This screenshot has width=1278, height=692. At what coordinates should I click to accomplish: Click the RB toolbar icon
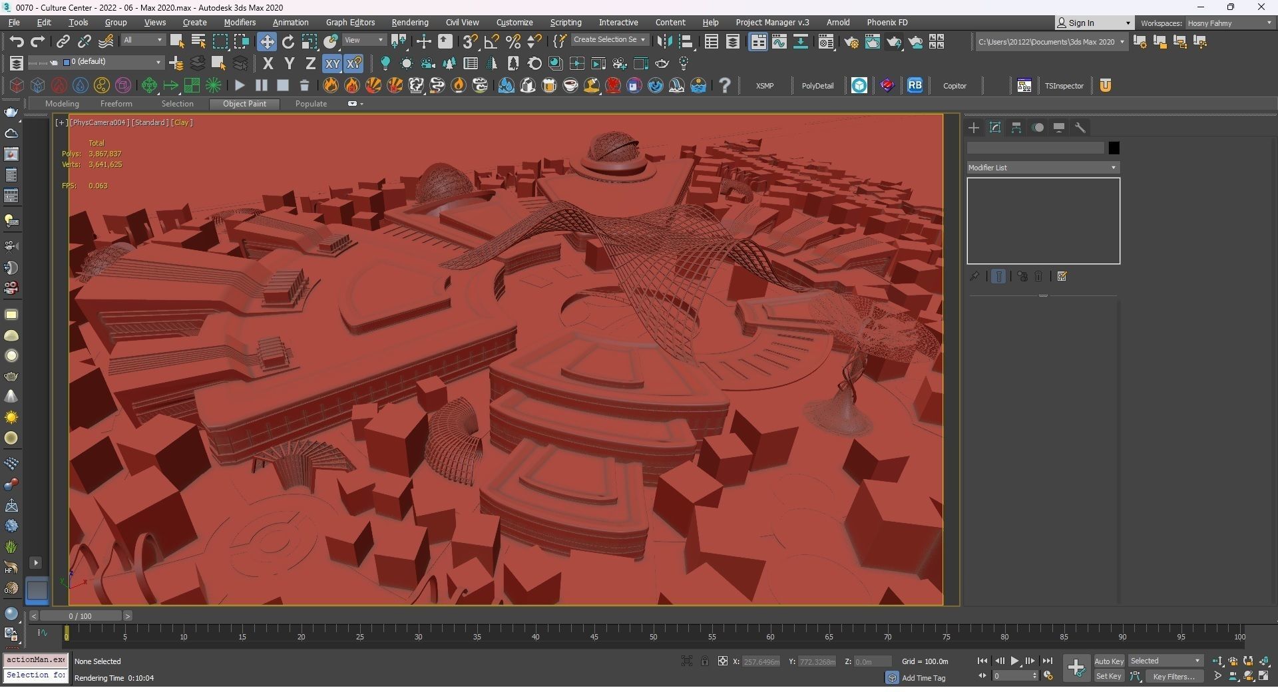(x=915, y=85)
